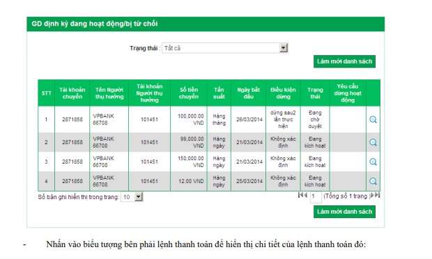Click Điều kiện dừng column header
The height and width of the screenshot is (259, 432).
pos(283,93)
